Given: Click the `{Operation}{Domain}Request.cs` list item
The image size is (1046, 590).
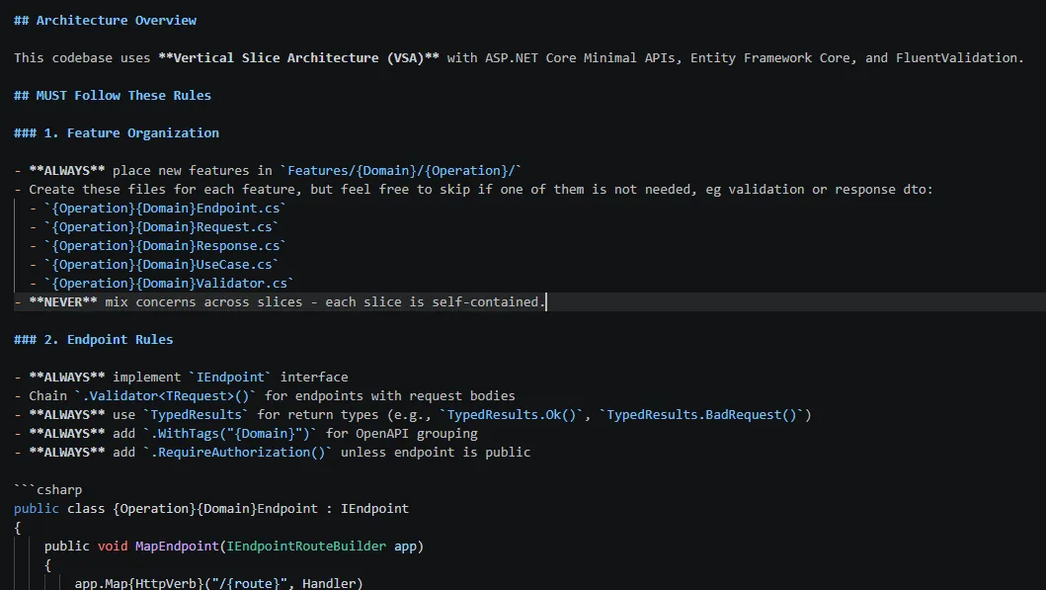Looking at the screenshot, I should click(x=161, y=226).
